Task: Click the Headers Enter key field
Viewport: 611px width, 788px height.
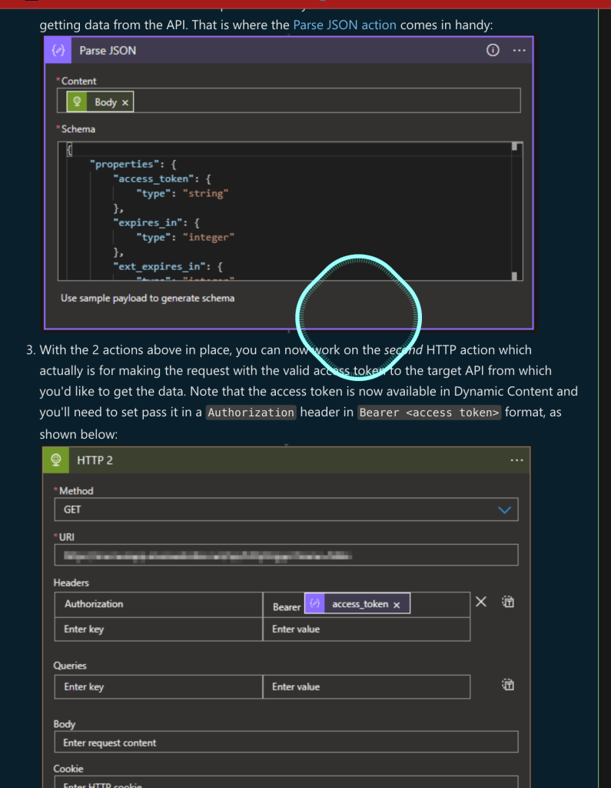Action: (x=158, y=629)
